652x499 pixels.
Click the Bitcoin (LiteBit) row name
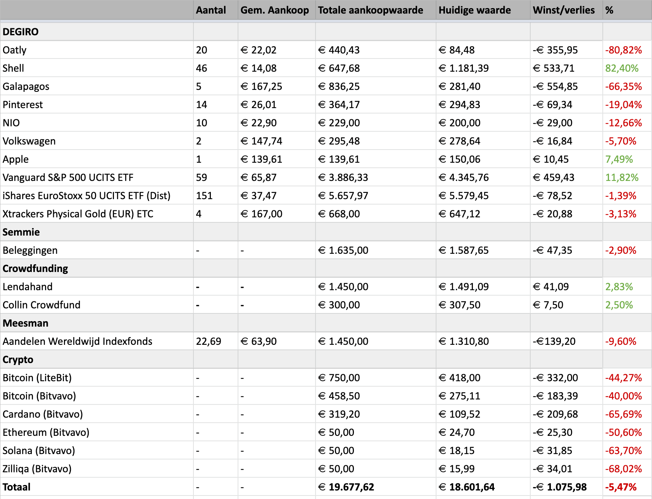[97, 378]
